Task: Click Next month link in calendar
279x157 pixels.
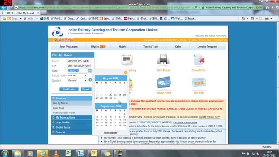Action: 110,133
